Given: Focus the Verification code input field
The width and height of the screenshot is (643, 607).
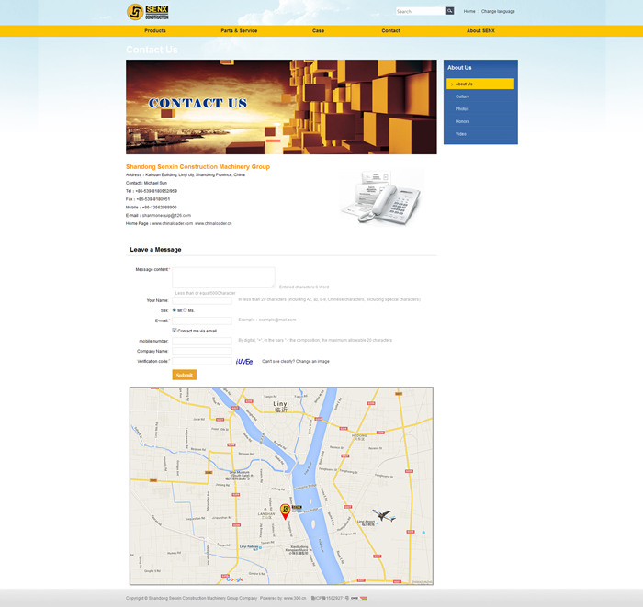Looking at the screenshot, I should (x=202, y=361).
